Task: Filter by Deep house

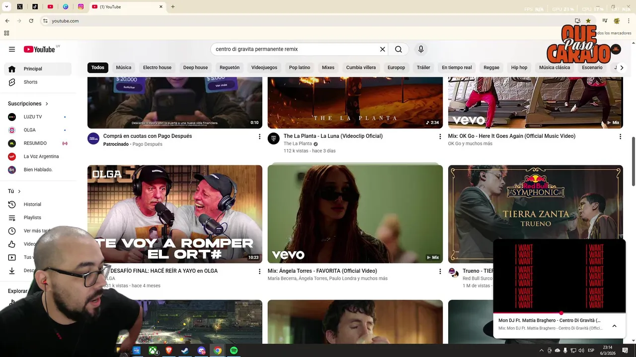Action: coord(195,67)
